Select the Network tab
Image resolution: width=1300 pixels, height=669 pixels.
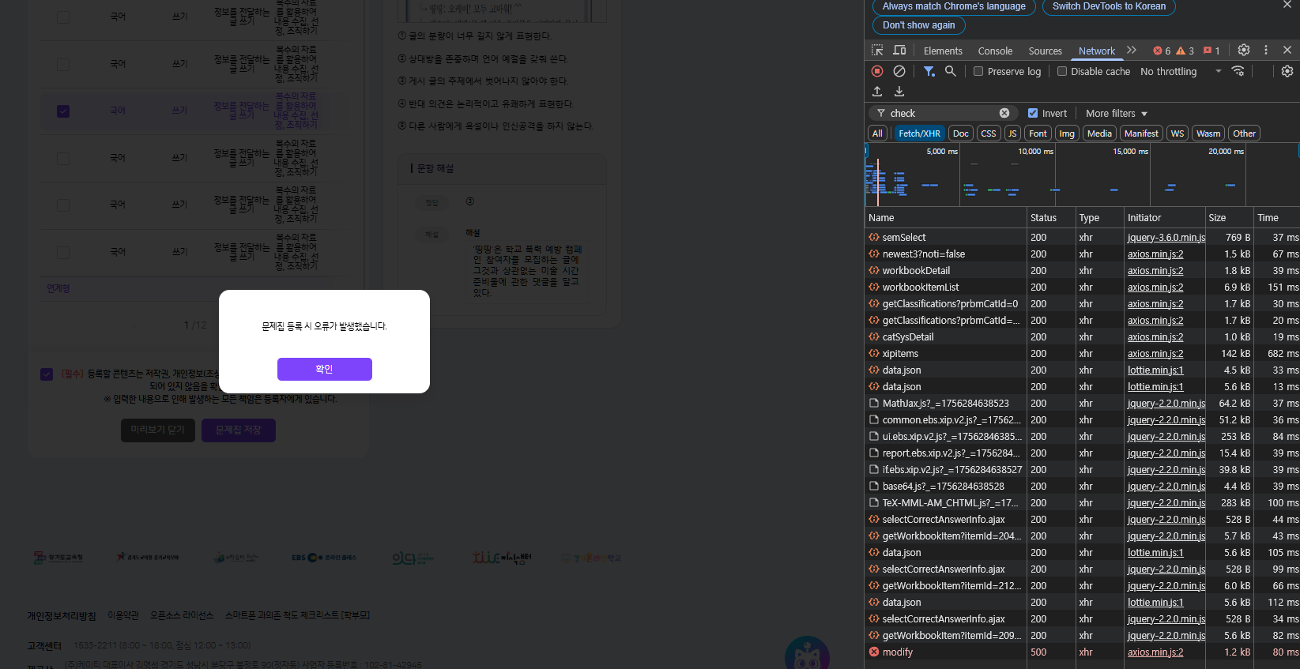click(1097, 51)
